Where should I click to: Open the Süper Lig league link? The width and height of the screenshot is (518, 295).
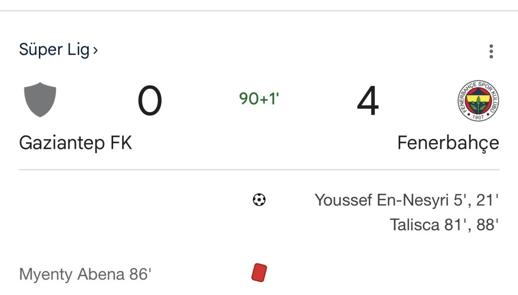pos(54,50)
